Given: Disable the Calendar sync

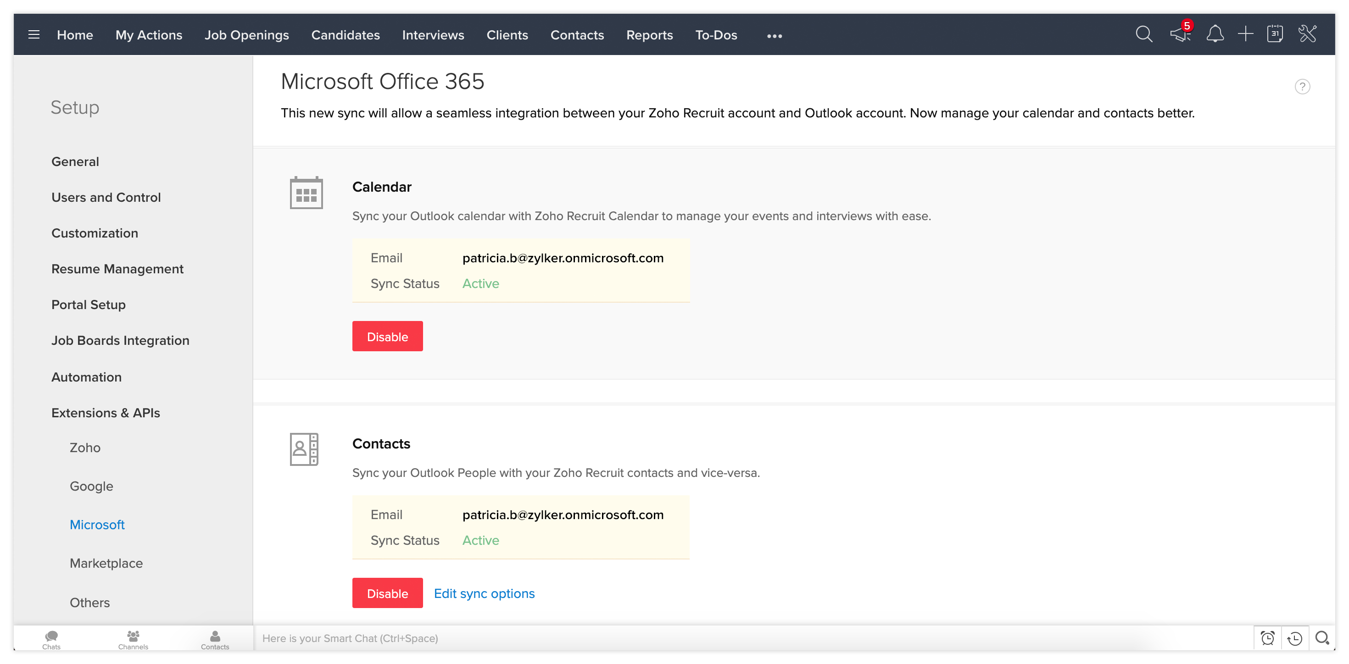Looking at the screenshot, I should (x=387, y=337).
